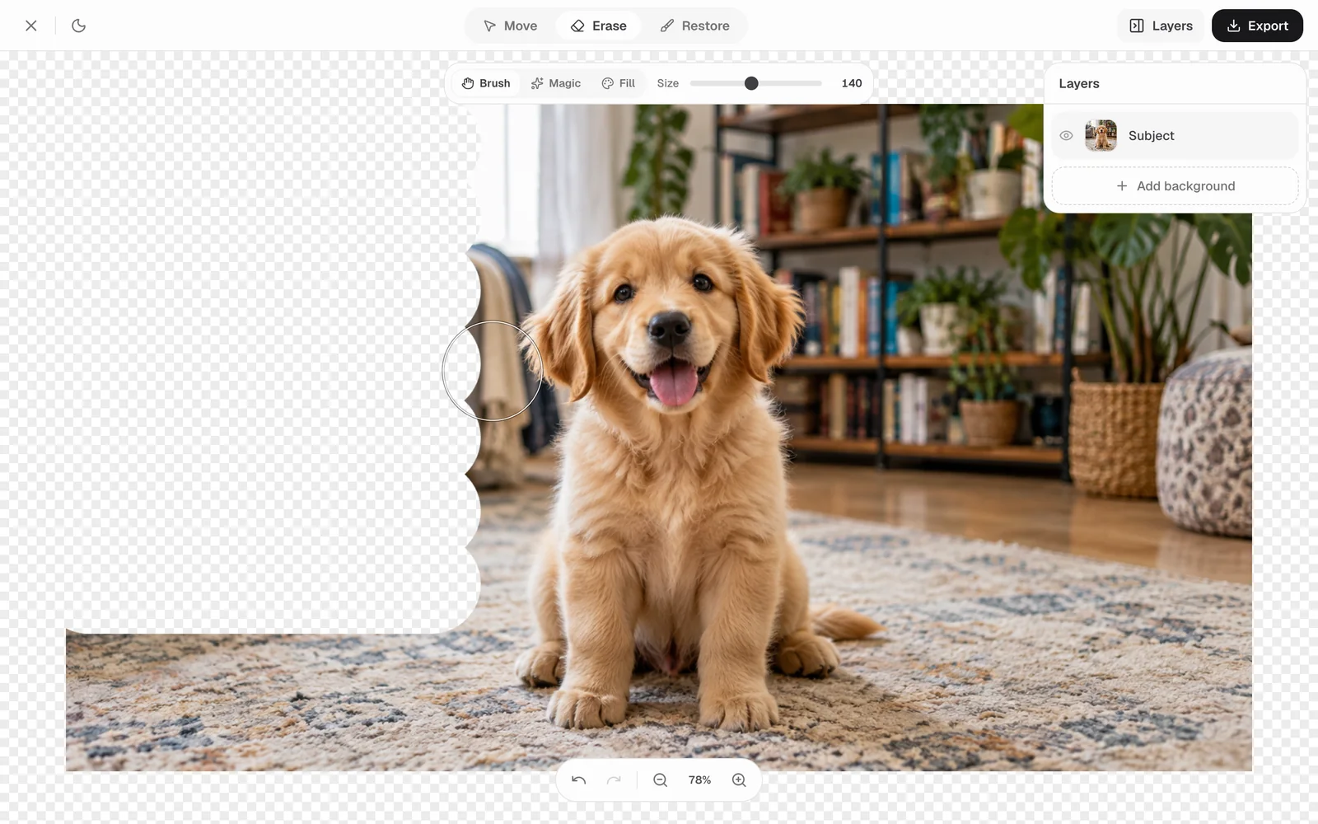Switch to the Restore mode

694,26
